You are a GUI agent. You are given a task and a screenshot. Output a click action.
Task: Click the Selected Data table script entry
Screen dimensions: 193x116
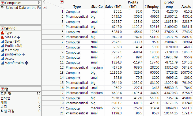[23, 8]
